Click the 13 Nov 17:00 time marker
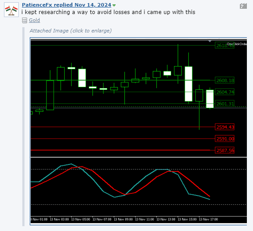 pyautogui.click(x=208, y=219)
